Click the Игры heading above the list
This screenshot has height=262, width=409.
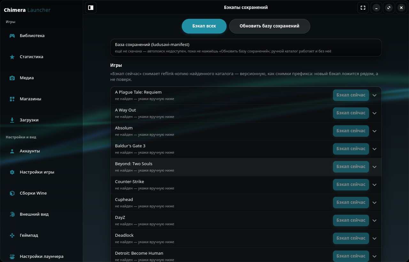[x=116, y=65]
